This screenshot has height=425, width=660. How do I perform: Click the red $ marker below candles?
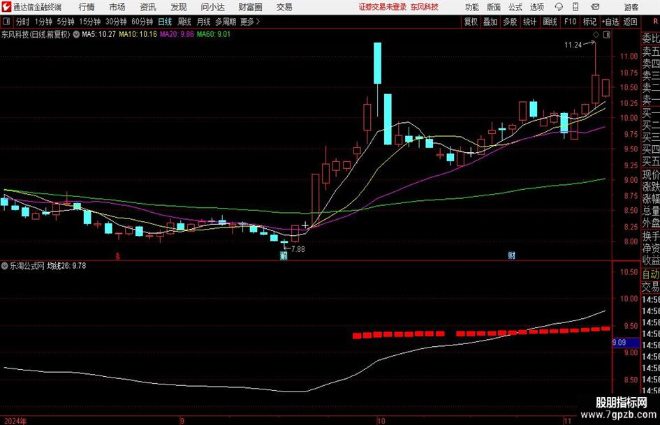pos(118,256)
